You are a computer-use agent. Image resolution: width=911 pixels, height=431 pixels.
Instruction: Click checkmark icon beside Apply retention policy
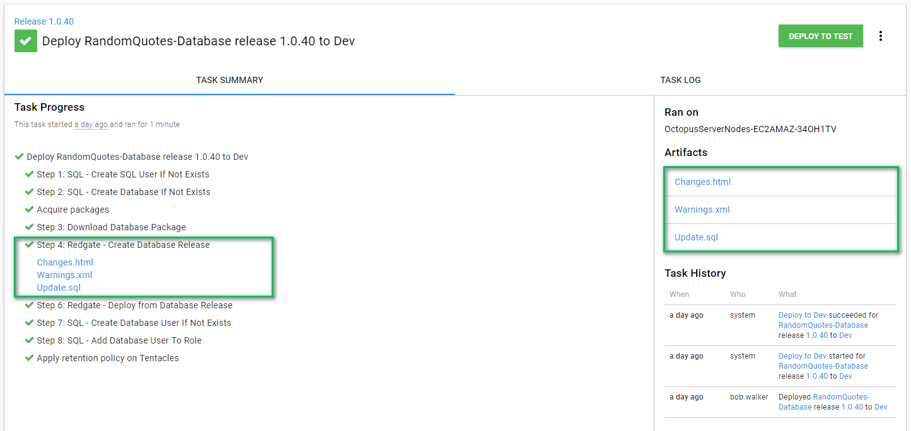29,358
